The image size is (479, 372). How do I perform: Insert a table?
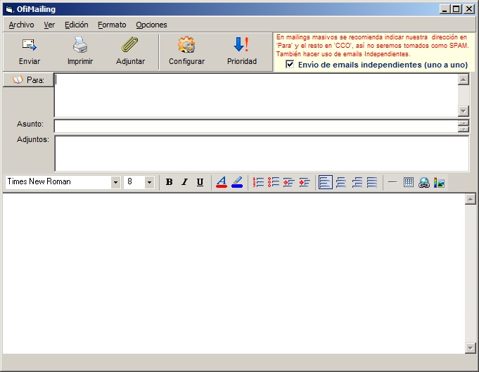click(x=409, y=182)
